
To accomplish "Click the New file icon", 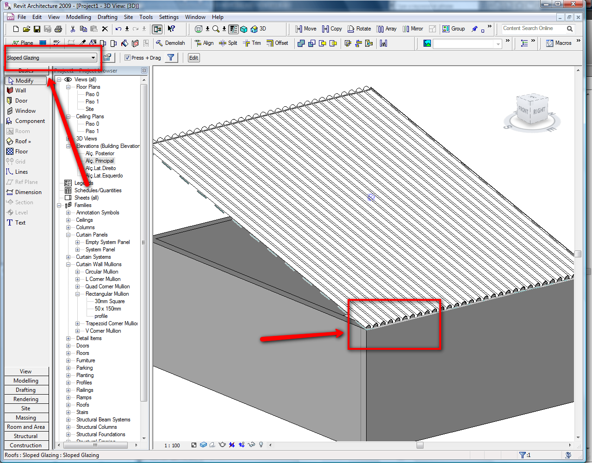I will [x=16, y=29].
